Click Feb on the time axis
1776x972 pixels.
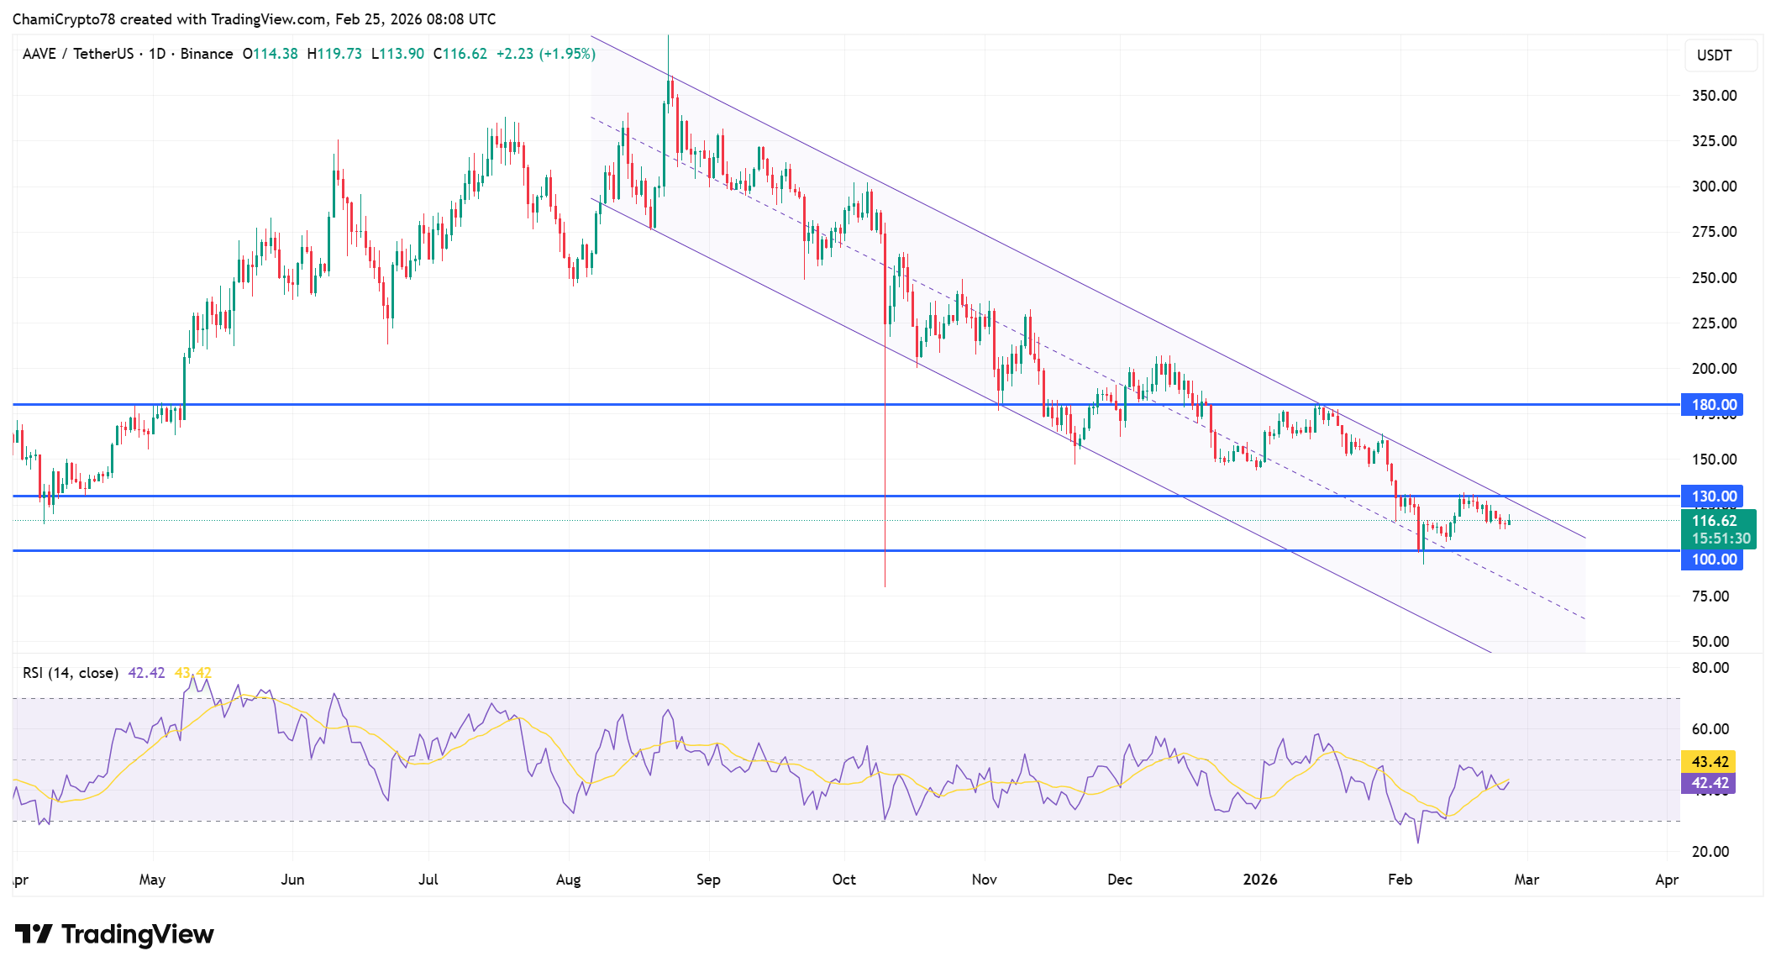click(x=1400, y=880)
